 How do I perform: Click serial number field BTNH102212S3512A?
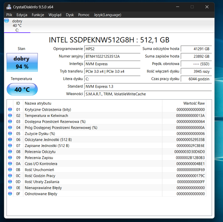click(x=112, y=56)
